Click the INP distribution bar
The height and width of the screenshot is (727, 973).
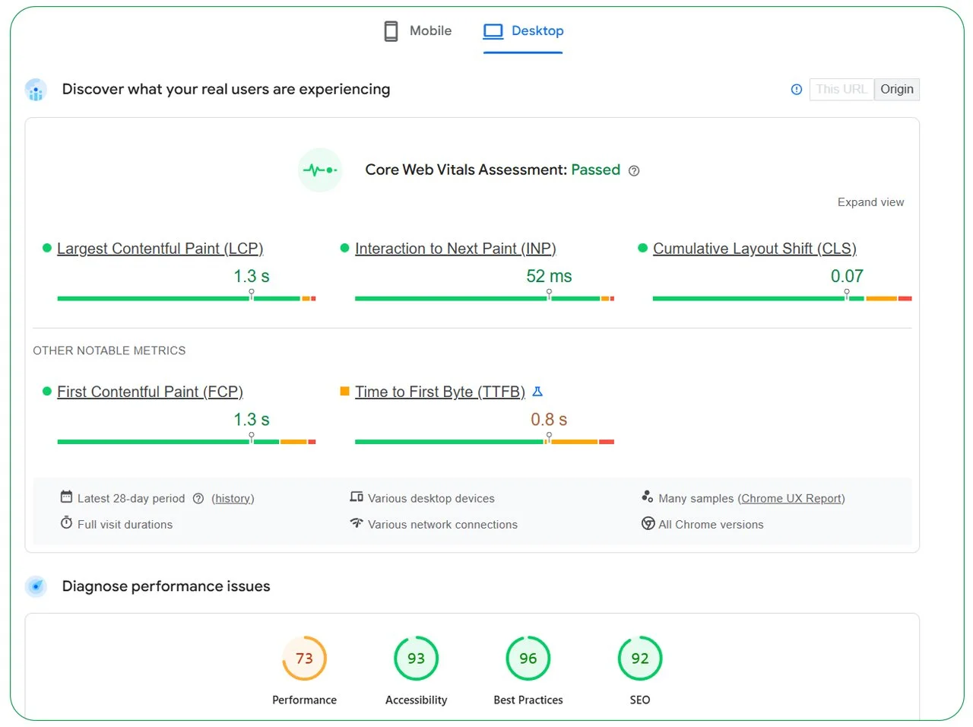click(x=484, y=299)
